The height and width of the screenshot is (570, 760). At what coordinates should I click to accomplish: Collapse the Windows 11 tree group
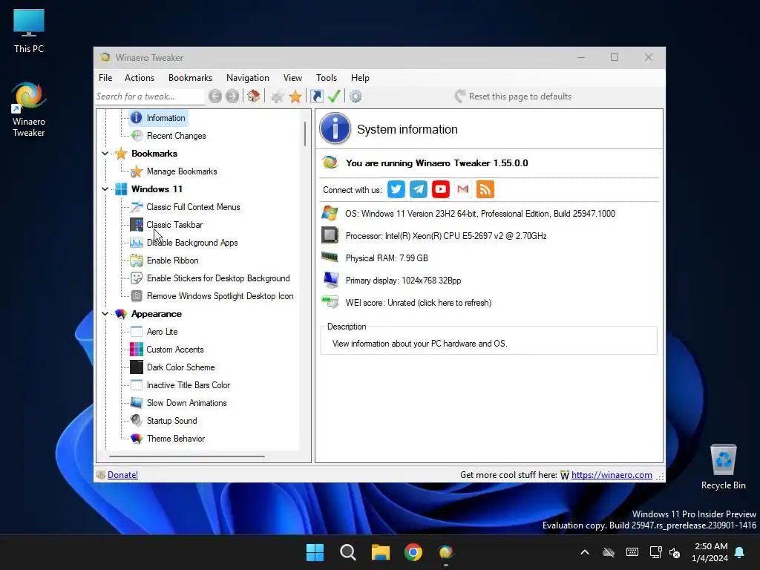105,189
